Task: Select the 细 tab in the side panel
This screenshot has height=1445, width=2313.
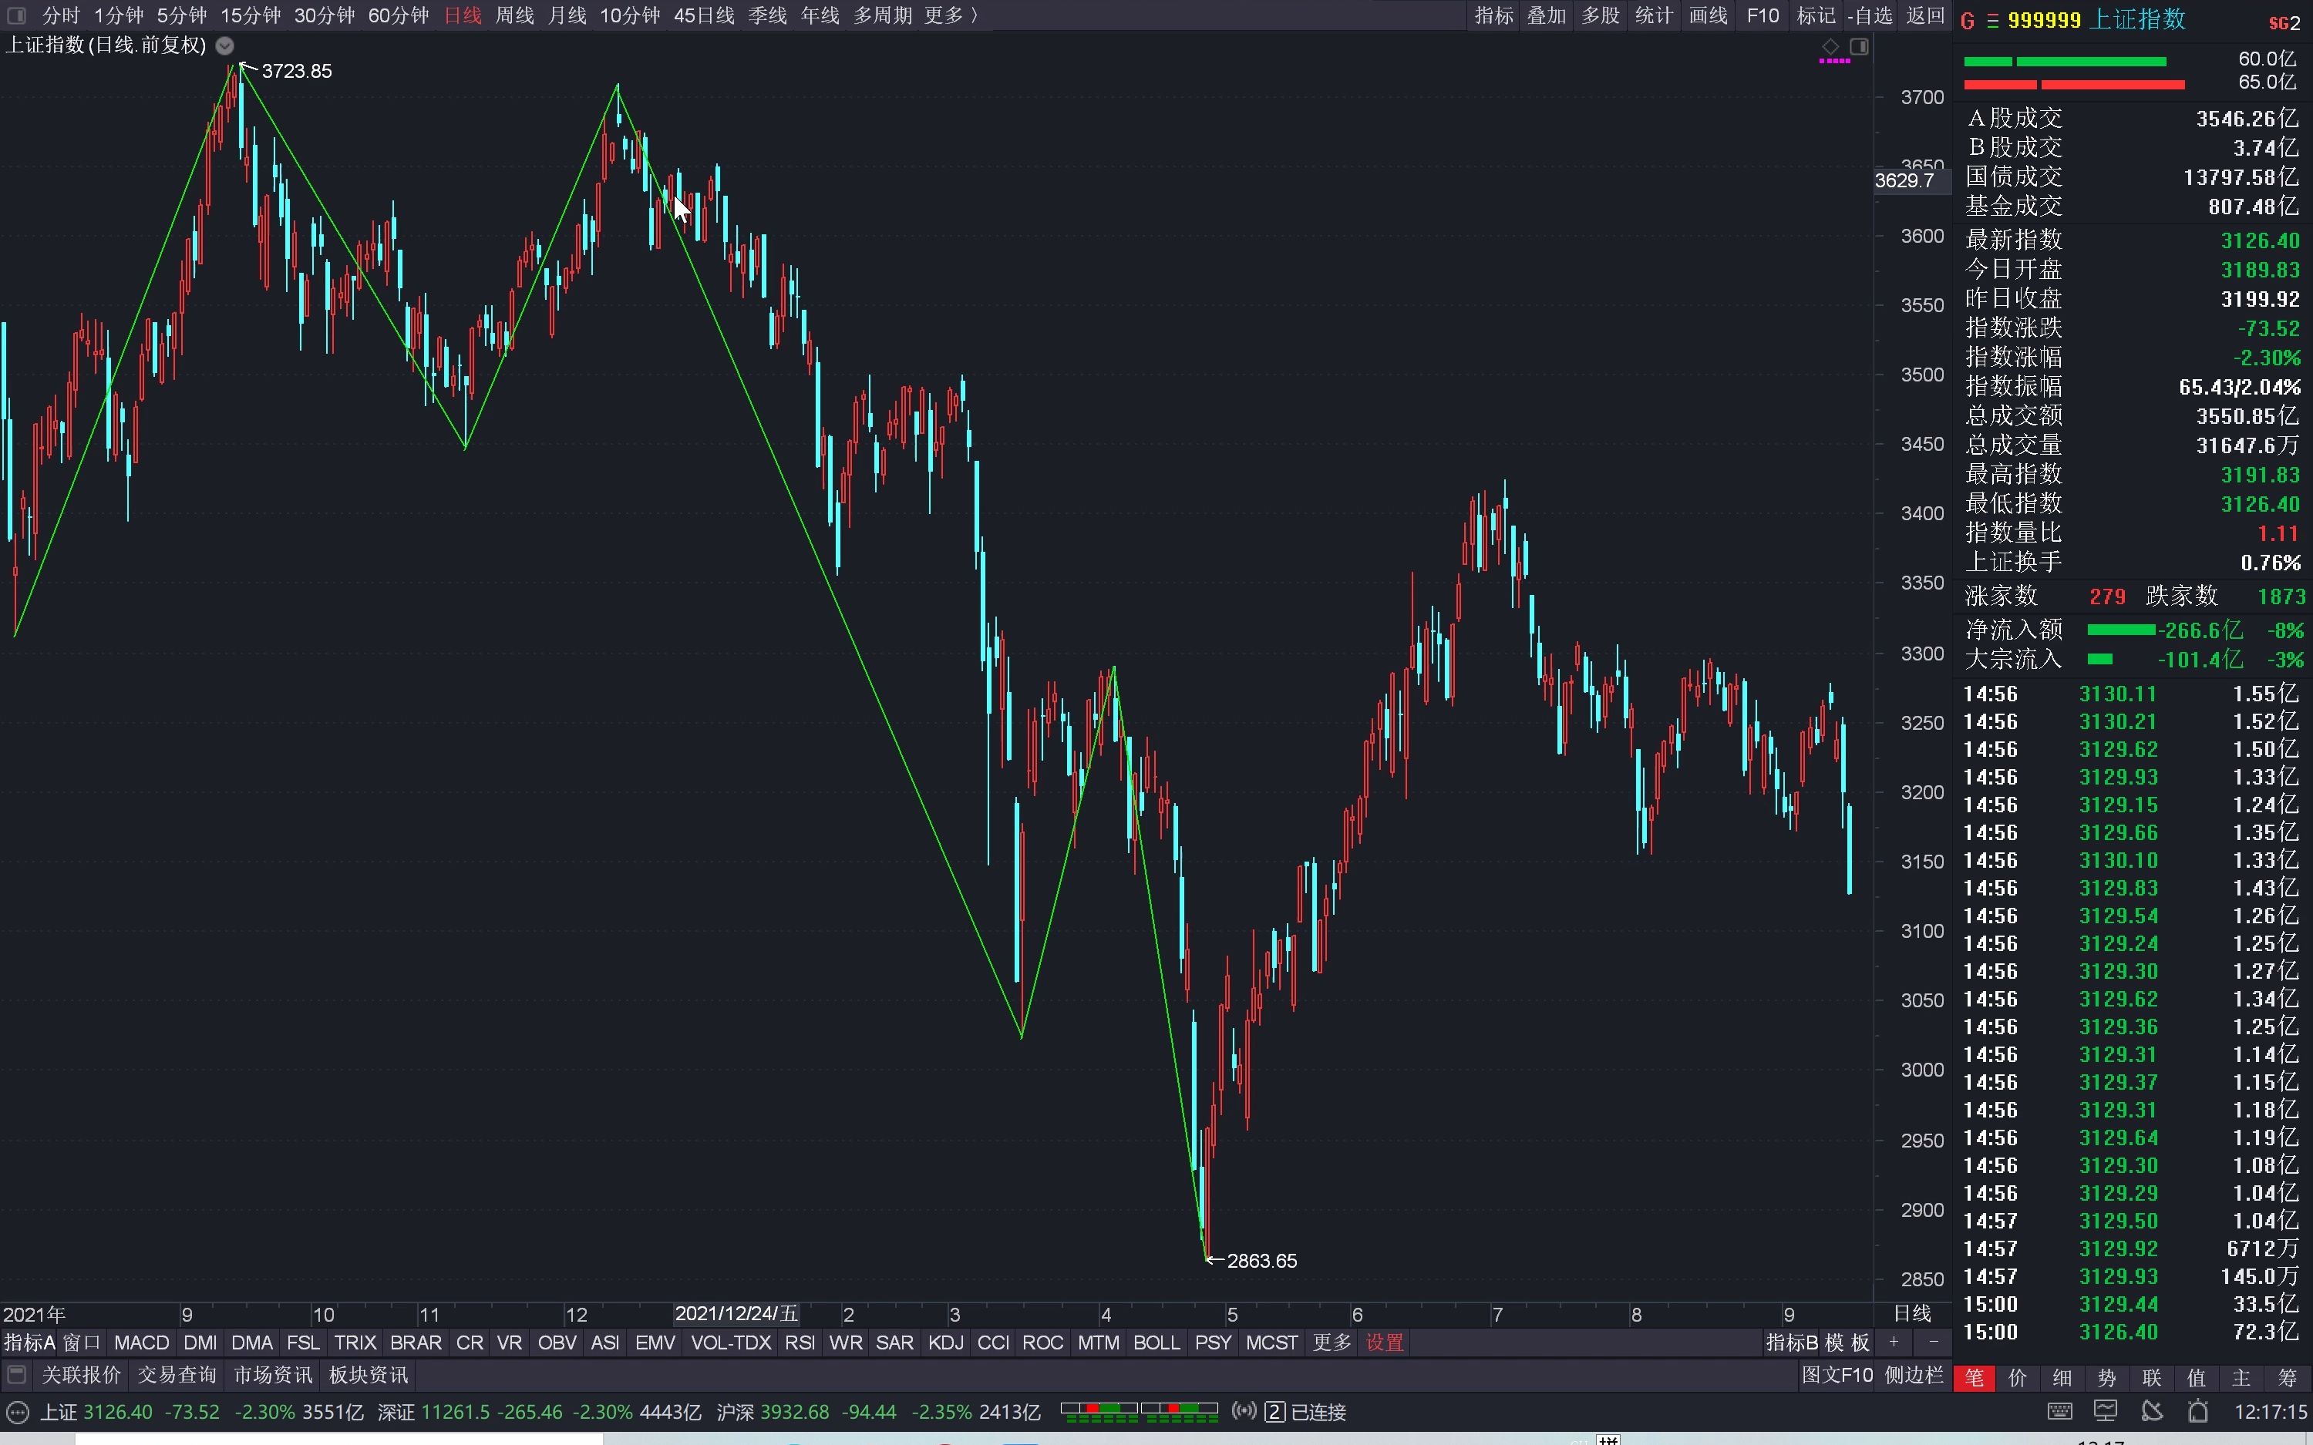Action: coord(2062,1377)
